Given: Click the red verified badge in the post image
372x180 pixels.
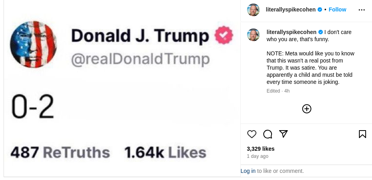Looking at the screenshot, I should (x=224, y=36).
